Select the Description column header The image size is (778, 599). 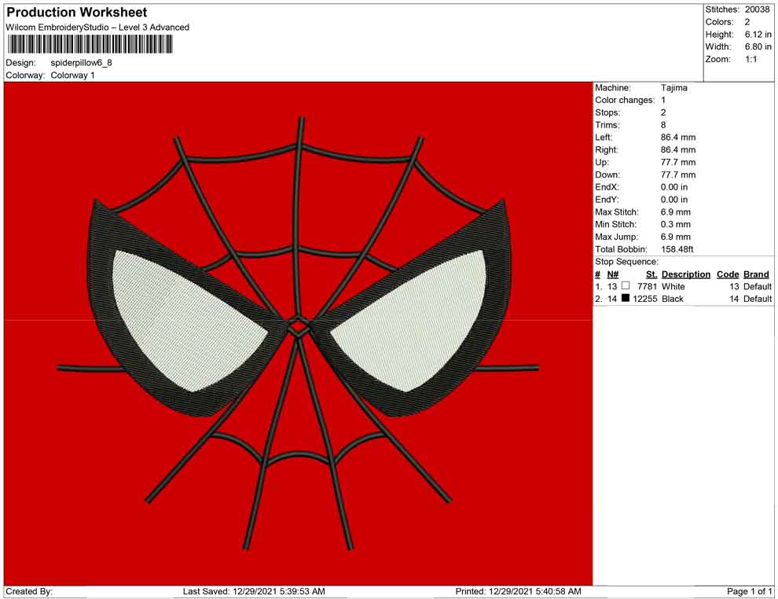685,274
